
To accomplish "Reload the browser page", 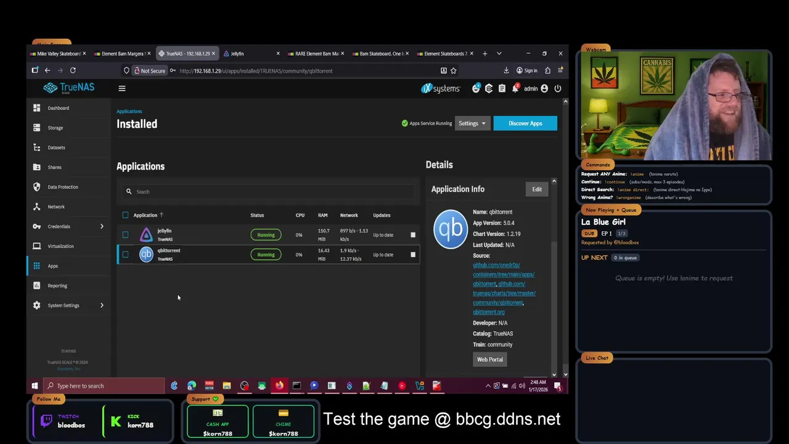I will click(73, 70).
